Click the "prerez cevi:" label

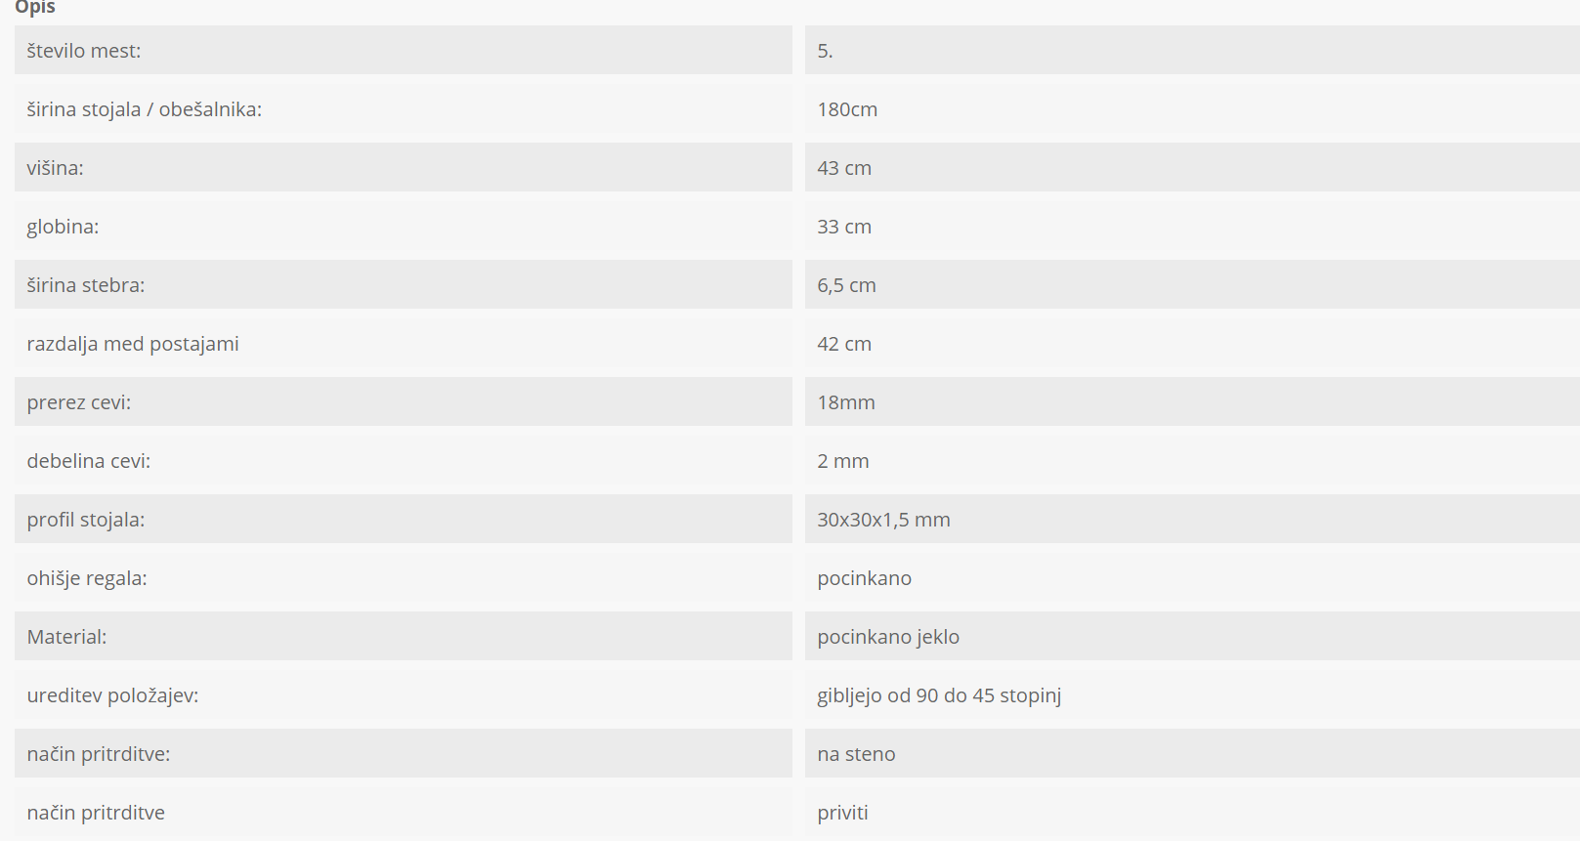click(79, 402)
